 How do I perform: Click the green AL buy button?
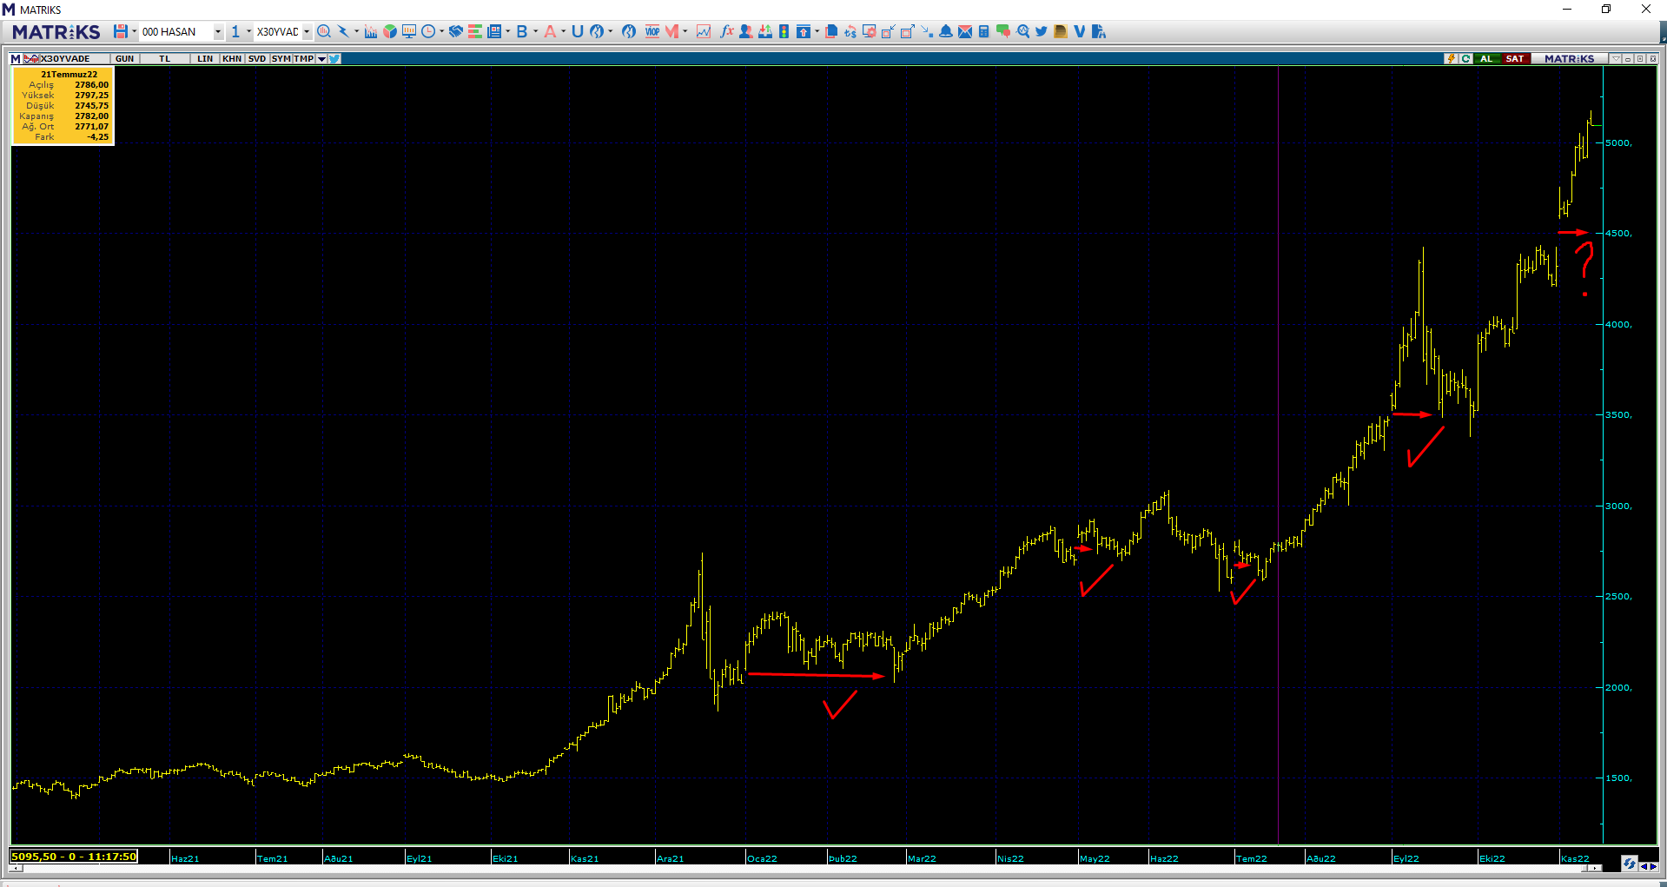[1486, 59]
